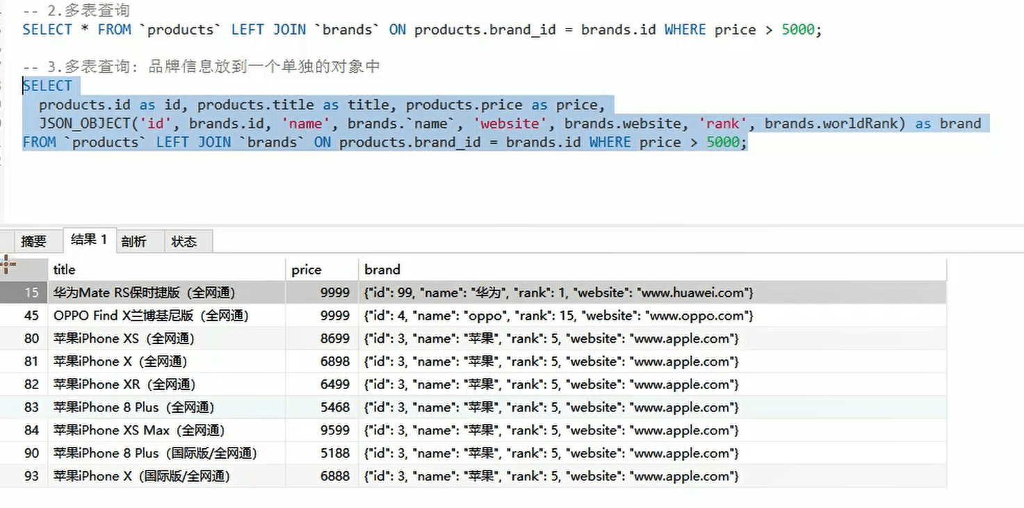The image size is (1024, 508).
Task: Click the id cell with value 15
Action: (x=31, y=293)
